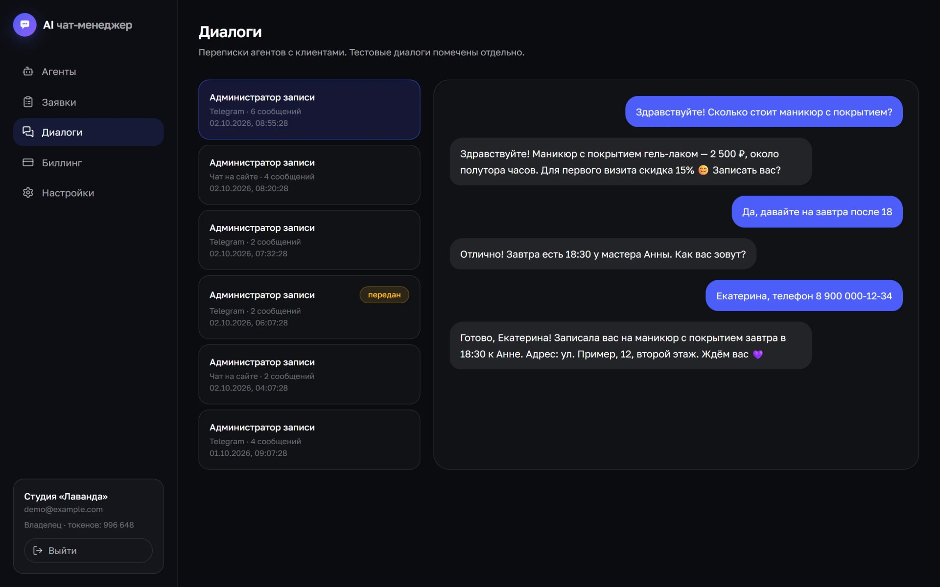Click the reply mentioning скидка 15%

pyautogui.click(x=631, y=161)
